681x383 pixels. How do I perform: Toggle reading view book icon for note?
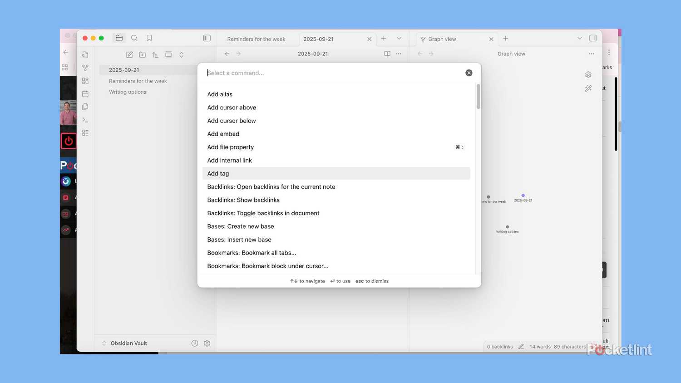tap(387, 54)
